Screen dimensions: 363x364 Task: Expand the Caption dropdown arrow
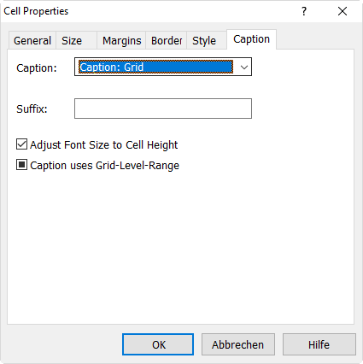point(243,68)
